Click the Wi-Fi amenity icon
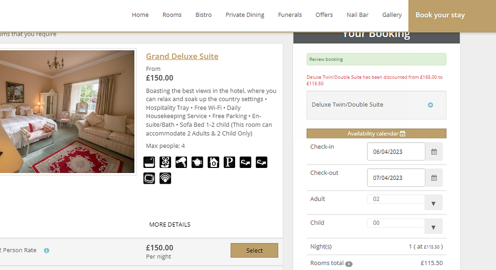Screen dimensions: 496x270 [x=165, y=178]
